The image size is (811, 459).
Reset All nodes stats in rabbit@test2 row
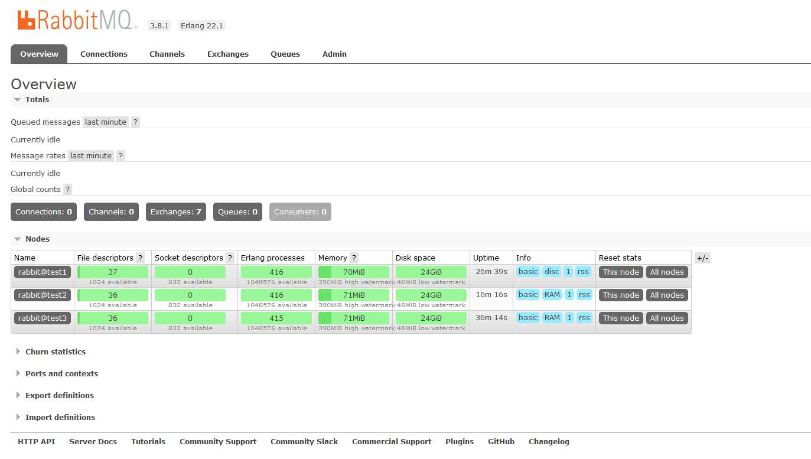click(x=667, y=295)
